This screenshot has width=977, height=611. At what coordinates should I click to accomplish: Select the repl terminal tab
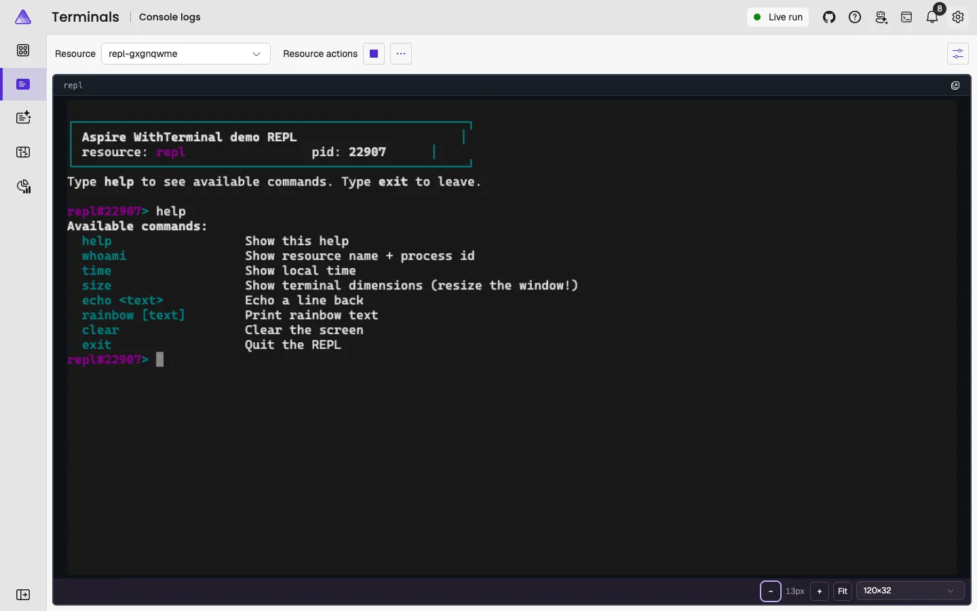[73, 86]
